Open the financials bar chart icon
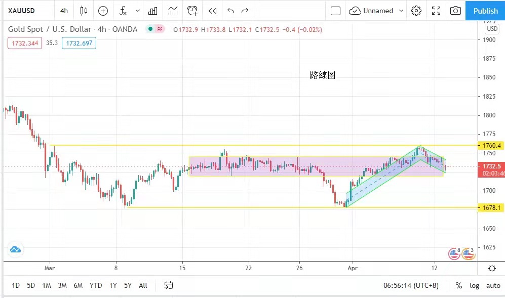The height and width of the screenshot is (298, 505). point(152,11)
